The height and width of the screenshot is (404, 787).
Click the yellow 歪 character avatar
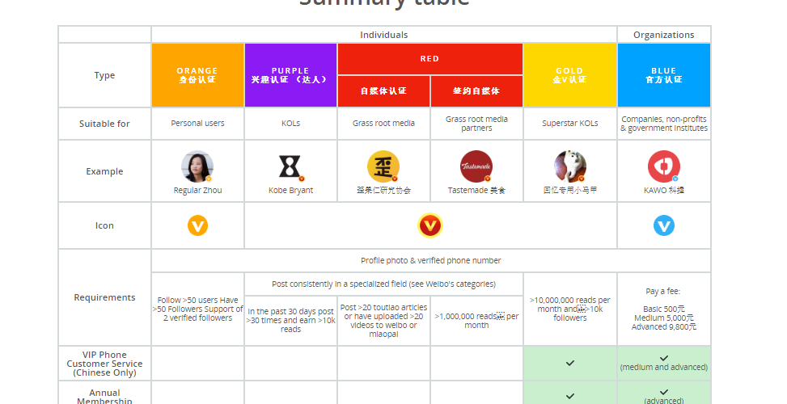pos(383,166)
